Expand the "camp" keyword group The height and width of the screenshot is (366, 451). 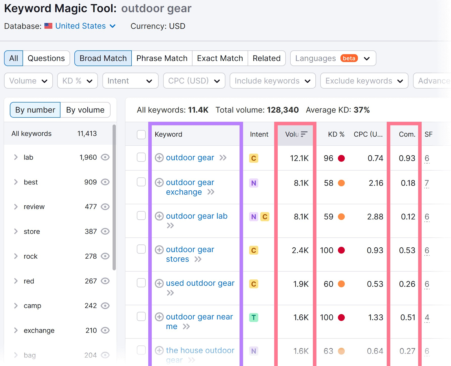point(16,306)
